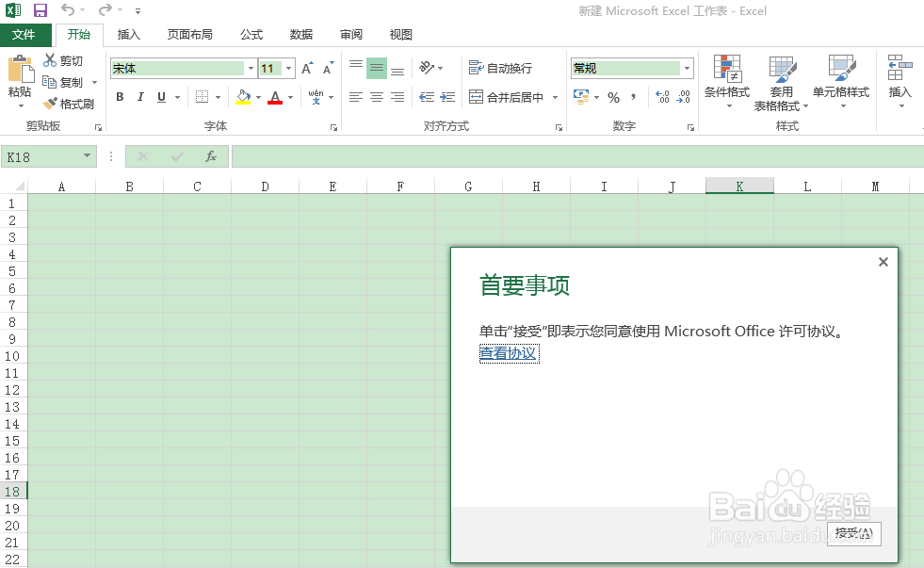Open the 查看协议 link
This screenshot has height=568, width=924.
[x=508, y=353]
